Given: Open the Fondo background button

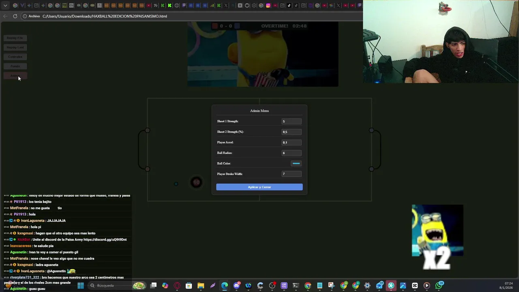Looking at the screenshot, I should (x=15, y=66).
